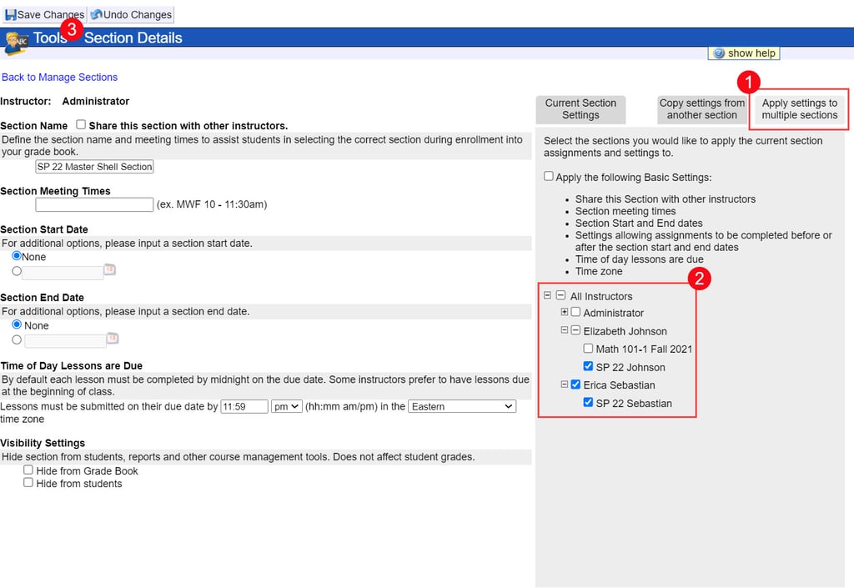This screenshot has height=588, width=854.
Task: Open the am/pm dropdown selector
Action: tap(287, 407)
